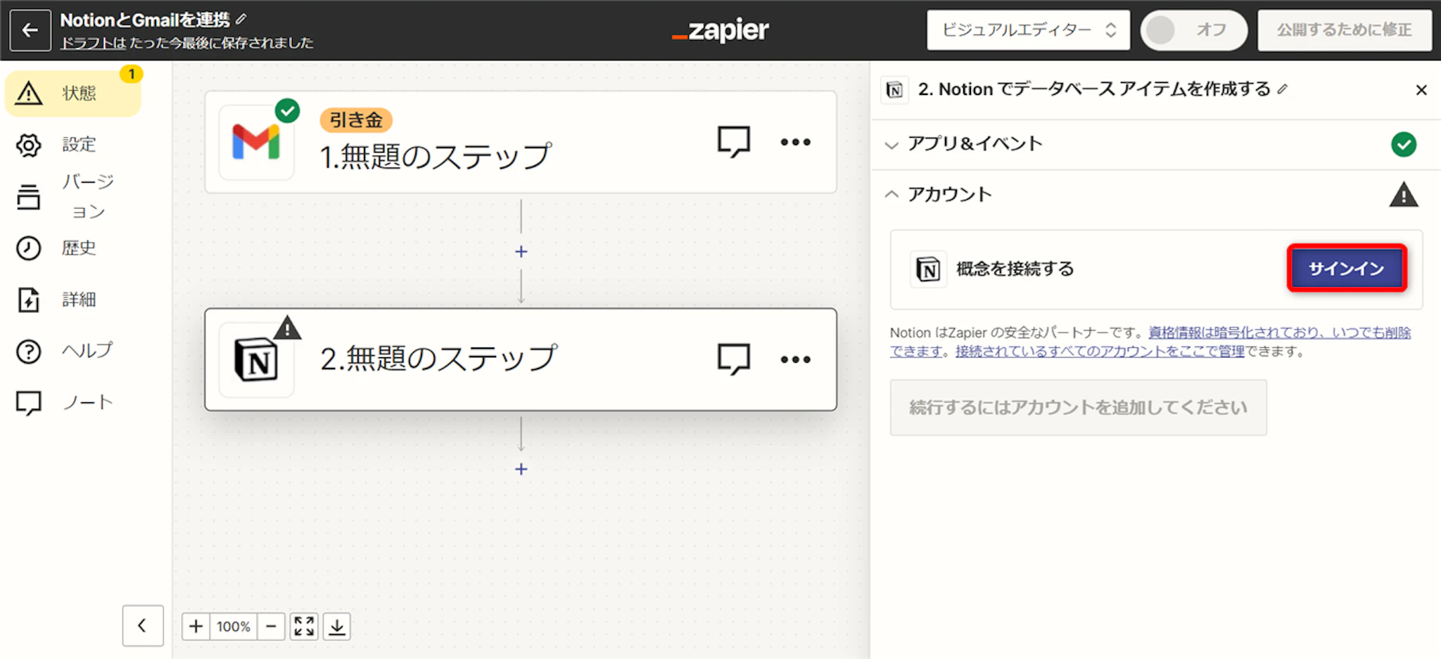1441x659 pixels.
Task: Open three-dot menu on Notion step 2
Action: (795, 359)
